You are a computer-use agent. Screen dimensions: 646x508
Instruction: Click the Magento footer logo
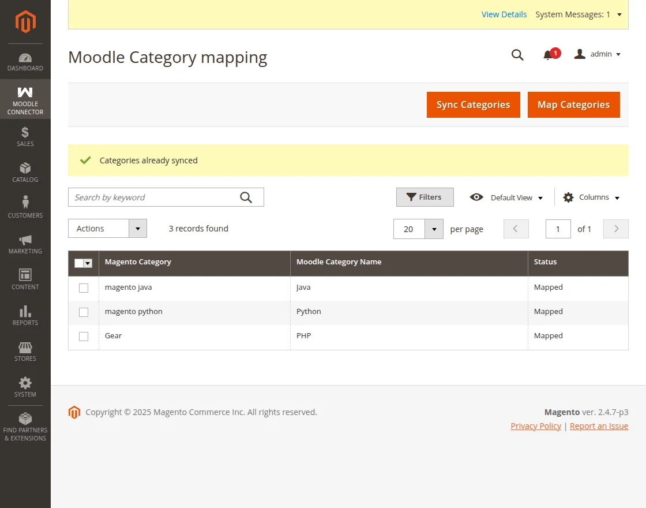[x=74, y=412]
